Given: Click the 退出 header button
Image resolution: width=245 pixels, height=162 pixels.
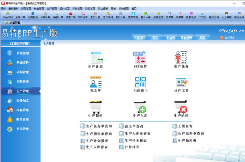Looking at the screenshot, I should point(202,37).
